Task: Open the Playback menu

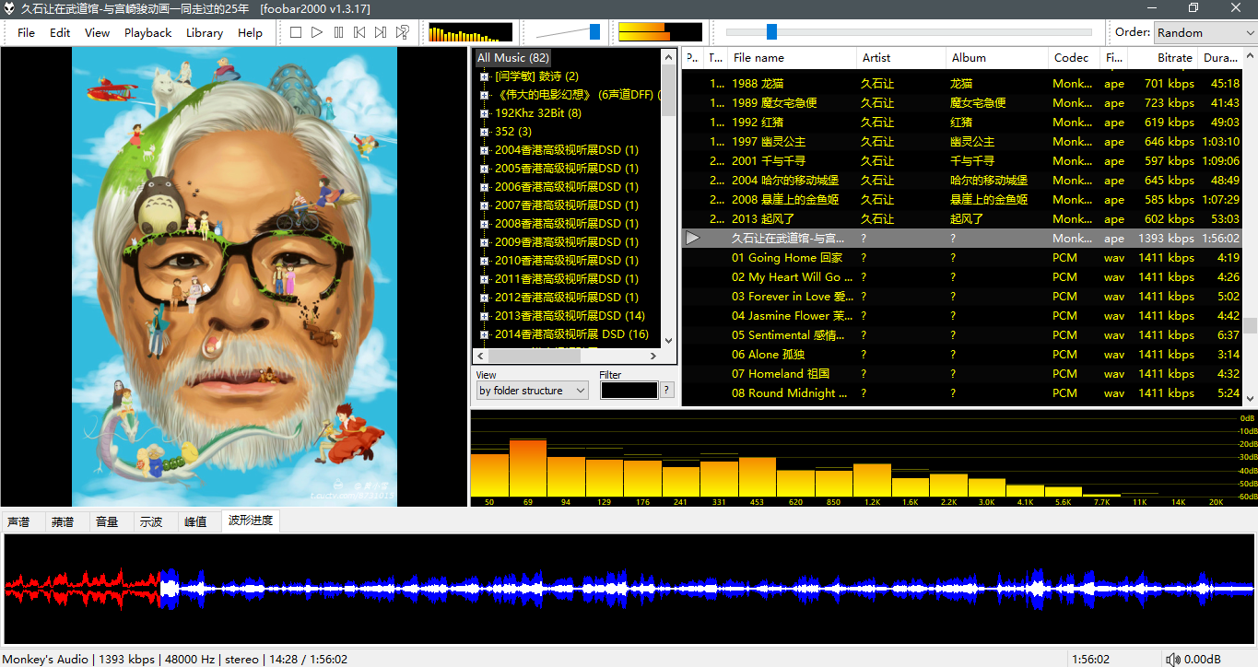Action: pyautogui.click(x=147, y=32)
